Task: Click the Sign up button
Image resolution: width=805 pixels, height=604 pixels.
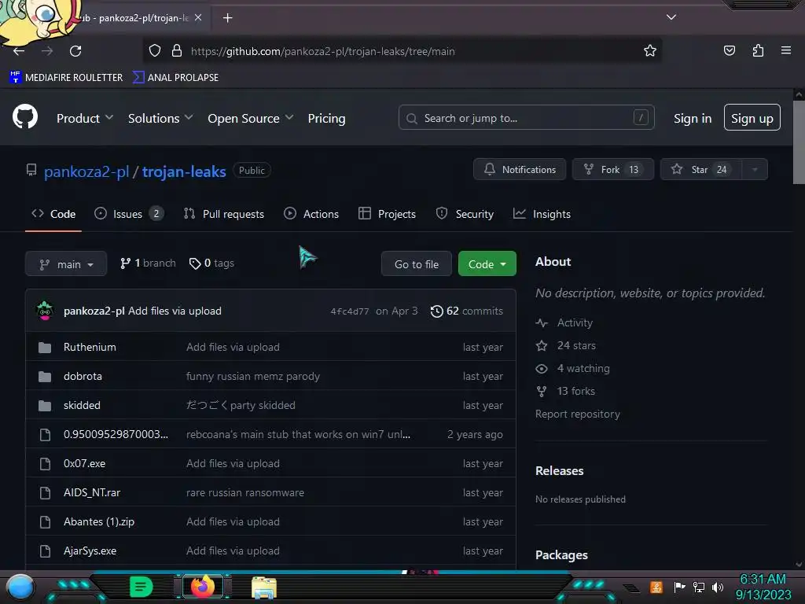Action: click(752, 118)
